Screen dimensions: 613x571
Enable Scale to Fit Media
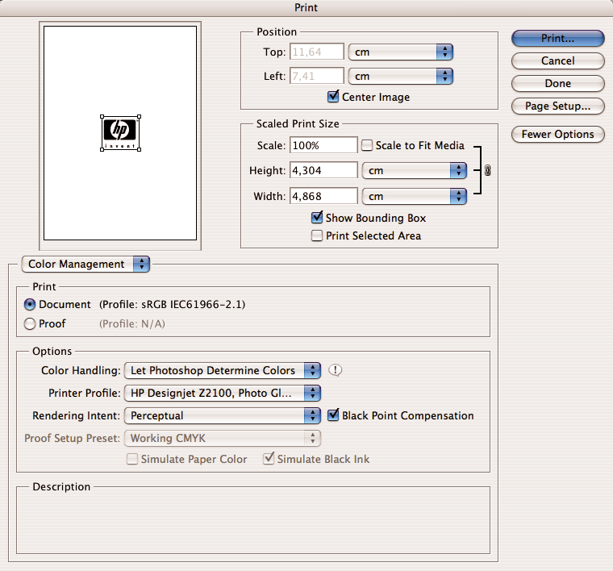click(x=367, y=145)
